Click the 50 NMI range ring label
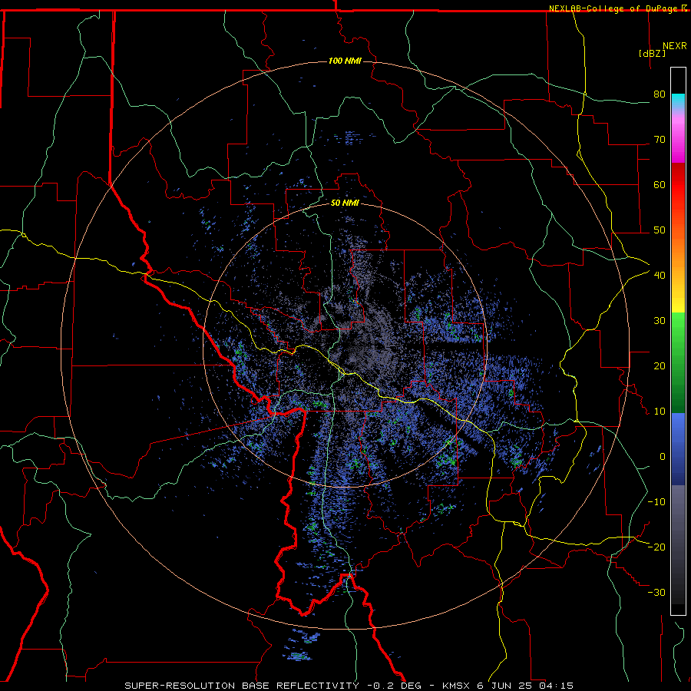The width and height of the screenshot is (691, 691). tap(345, 203)
